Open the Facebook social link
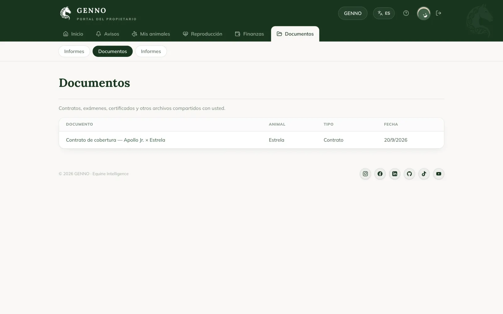 tap(380, 174)
